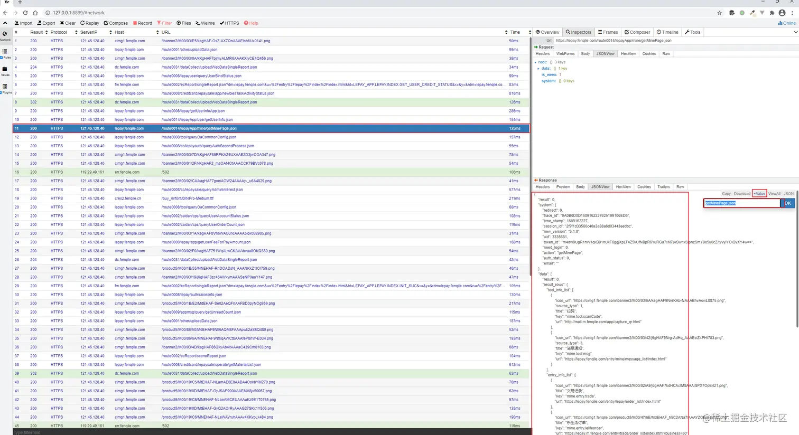This screenshot has height=435, width=799.
Task: Open the Weinre toolbar menu
Action: [x=205, y=23]
